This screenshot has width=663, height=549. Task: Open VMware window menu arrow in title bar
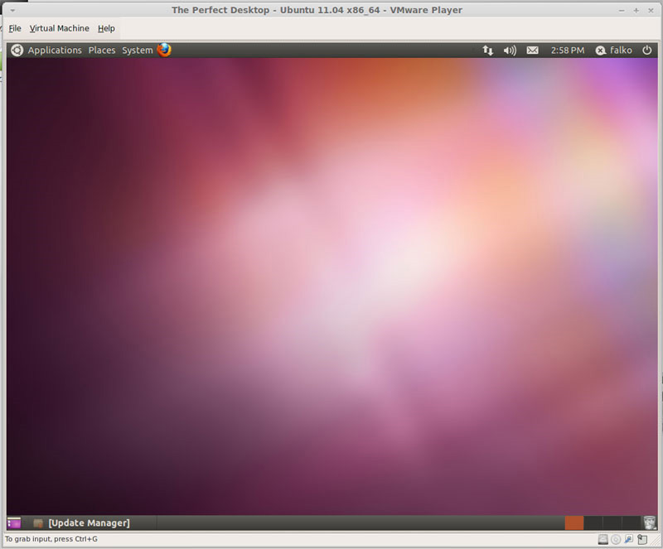point(12,10)
